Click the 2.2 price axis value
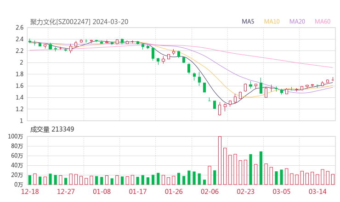 pos(19,51)
